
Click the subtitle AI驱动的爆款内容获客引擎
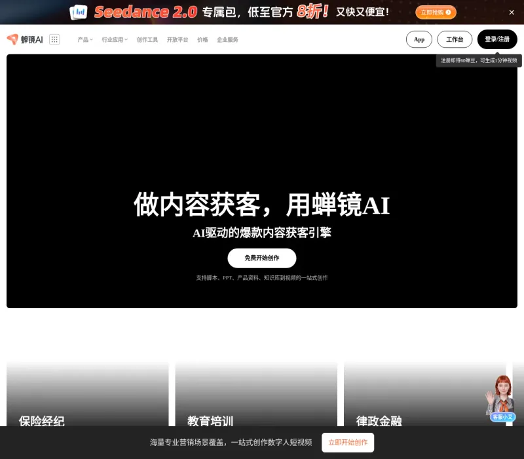point(262,233)
